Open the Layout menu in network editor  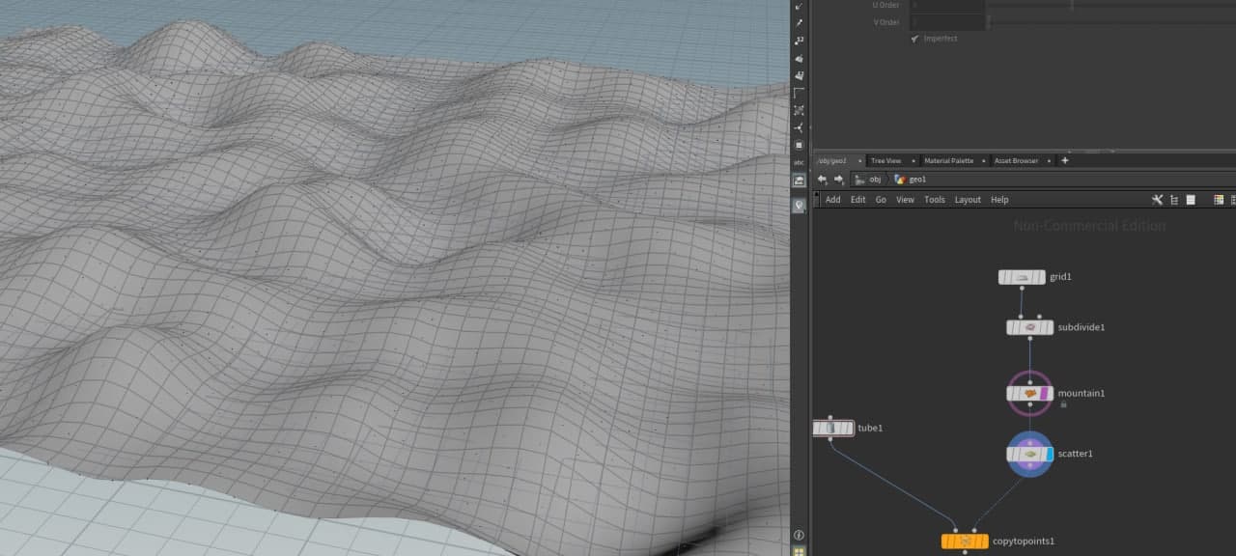(967, 200)
